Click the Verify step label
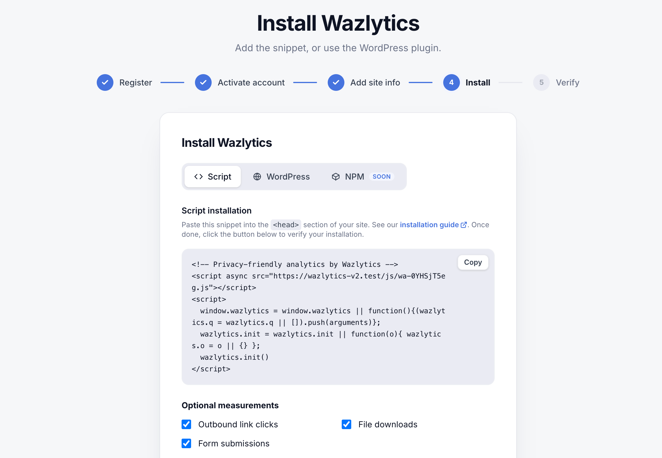Viewport: 662px width, 458px height. click(x=568, y=82)
